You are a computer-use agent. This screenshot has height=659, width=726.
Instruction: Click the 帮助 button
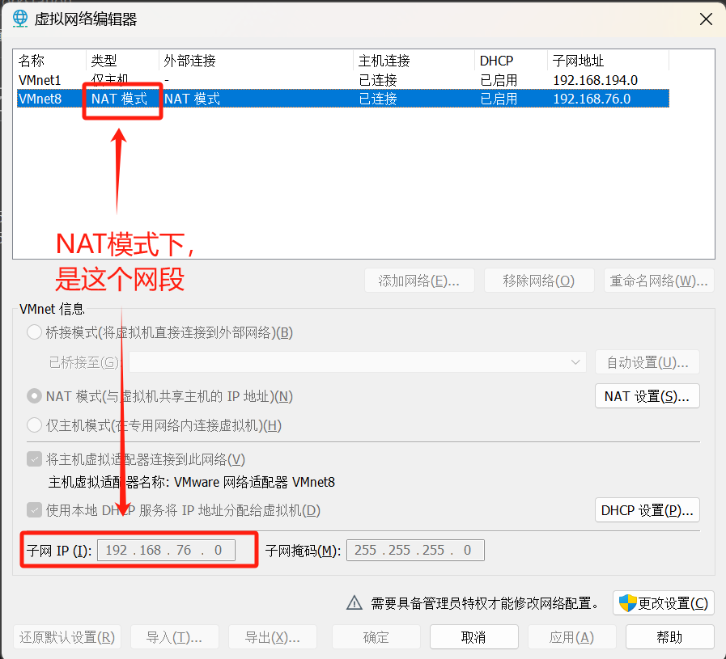[670, 637]
